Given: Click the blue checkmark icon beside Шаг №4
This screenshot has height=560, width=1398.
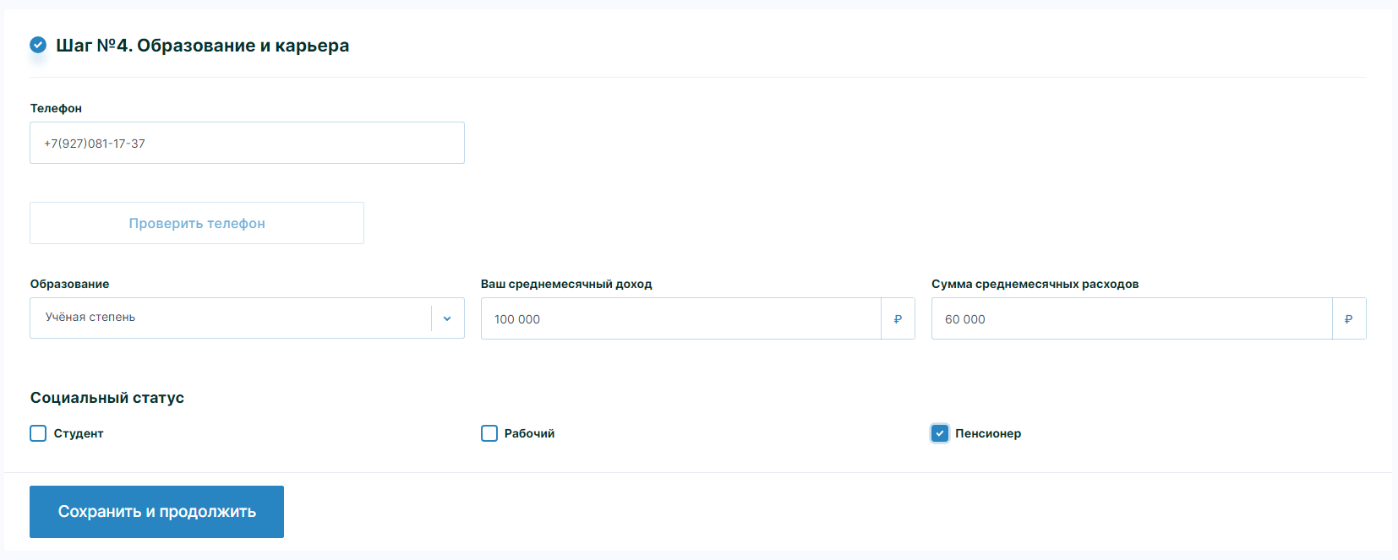Looking at the screenshot, I should coord(38,45).
